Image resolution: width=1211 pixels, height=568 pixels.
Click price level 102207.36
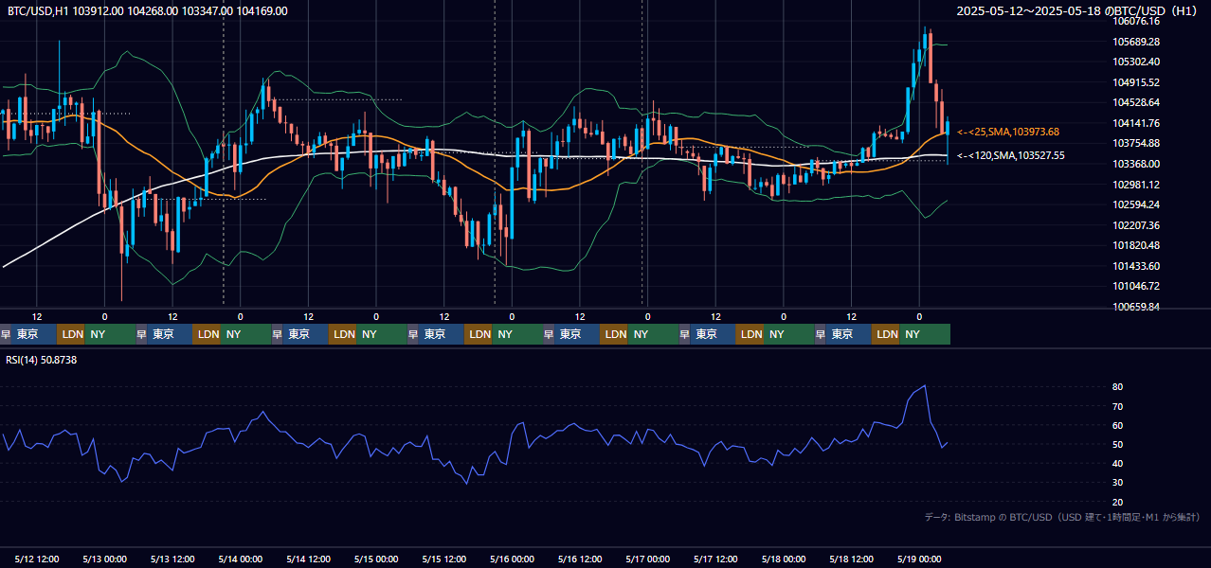1137,225
